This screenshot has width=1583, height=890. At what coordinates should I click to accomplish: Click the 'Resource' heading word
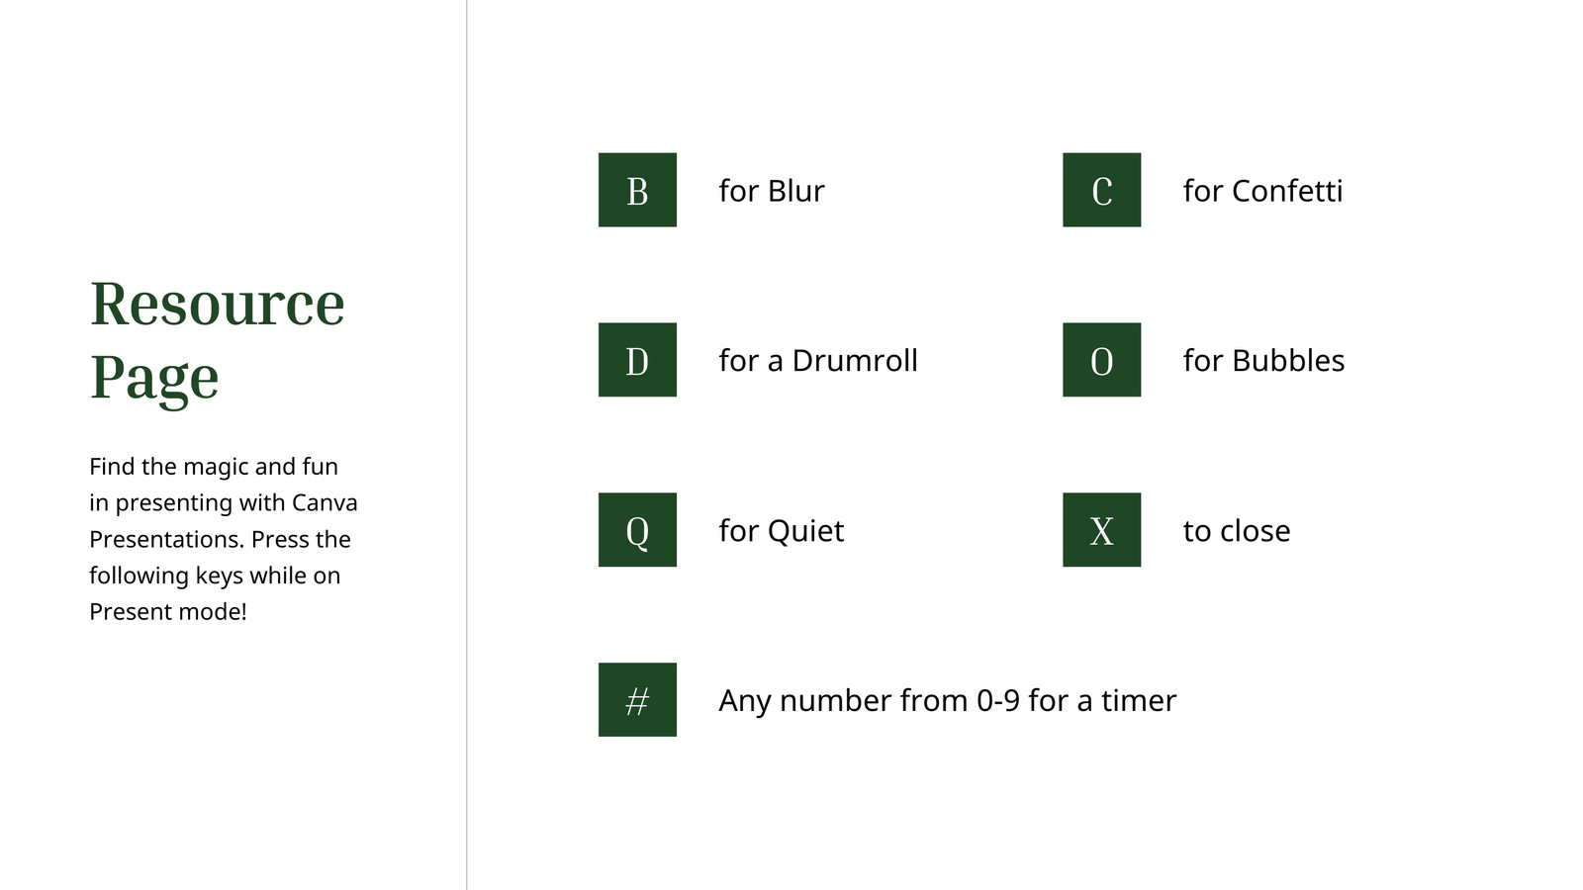coord(218,304)
